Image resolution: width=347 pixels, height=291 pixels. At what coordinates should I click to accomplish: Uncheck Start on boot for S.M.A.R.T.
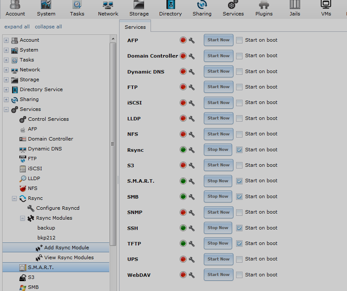tap(239, 181)
